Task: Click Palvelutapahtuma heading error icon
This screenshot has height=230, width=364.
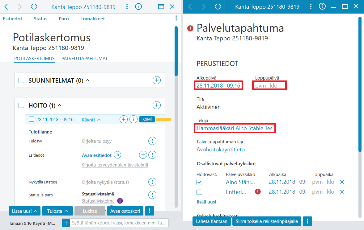Action: 190,28
